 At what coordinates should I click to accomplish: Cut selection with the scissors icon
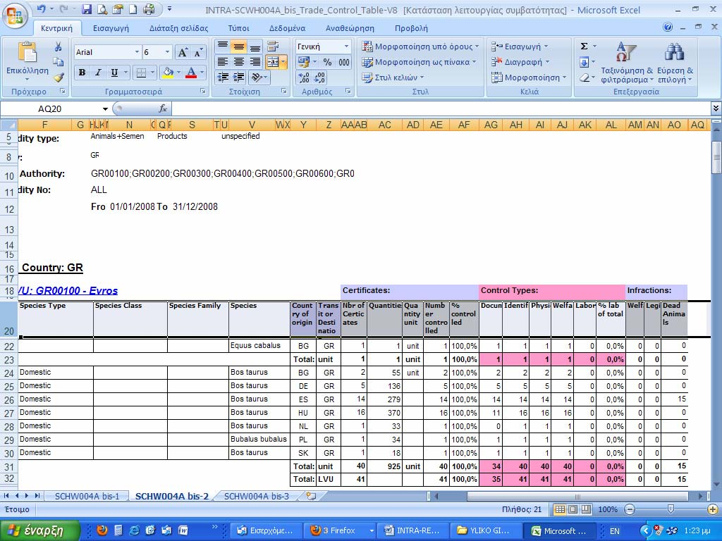click(58, 46)
